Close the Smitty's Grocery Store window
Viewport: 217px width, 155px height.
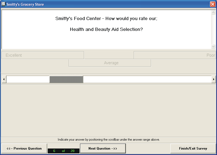(213, 4)
